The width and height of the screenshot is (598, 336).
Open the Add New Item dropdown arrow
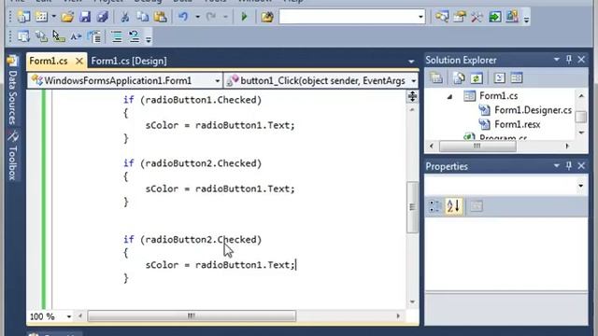pos(53,17)
